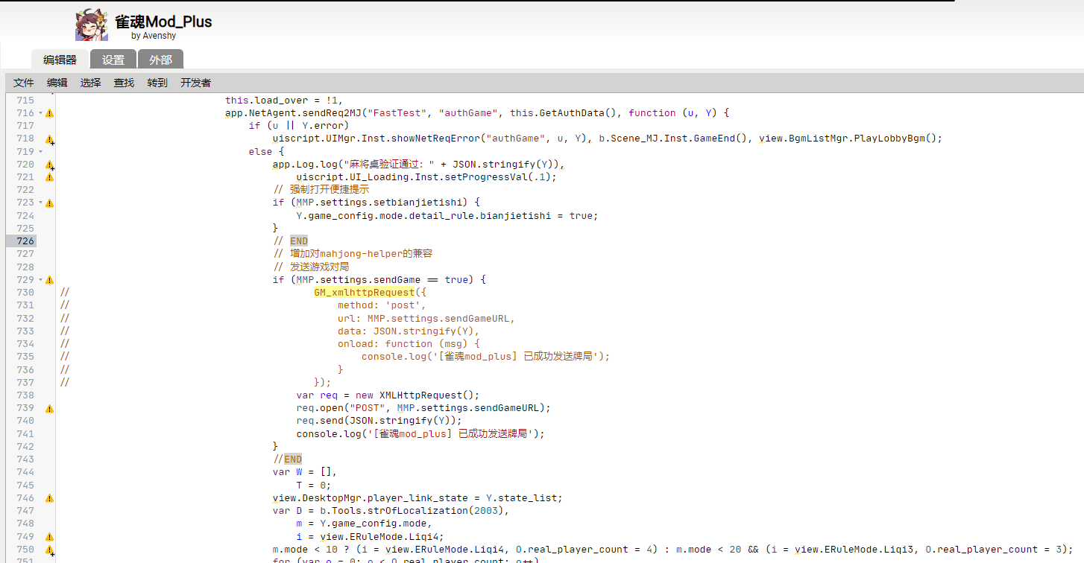
Task: Open the 转到 menu
Action: pos(157,83)
